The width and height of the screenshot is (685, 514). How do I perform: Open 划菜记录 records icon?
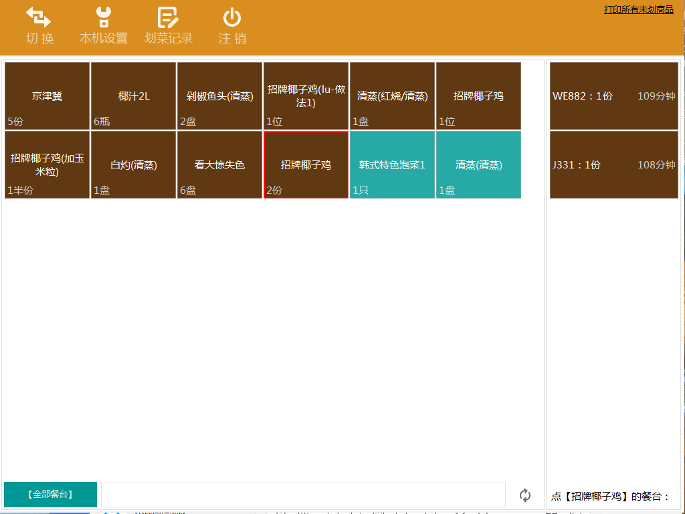pyautogui.click(x=168, y=19)
